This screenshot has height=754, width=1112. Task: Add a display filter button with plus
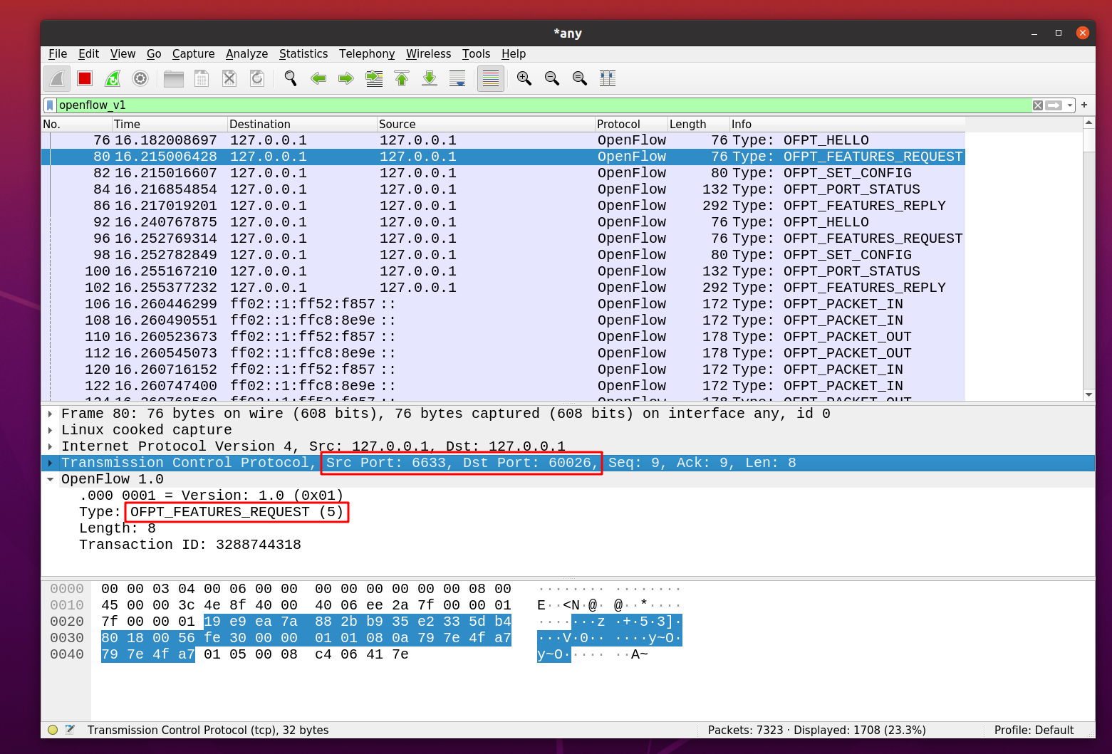click(1084, 105)
